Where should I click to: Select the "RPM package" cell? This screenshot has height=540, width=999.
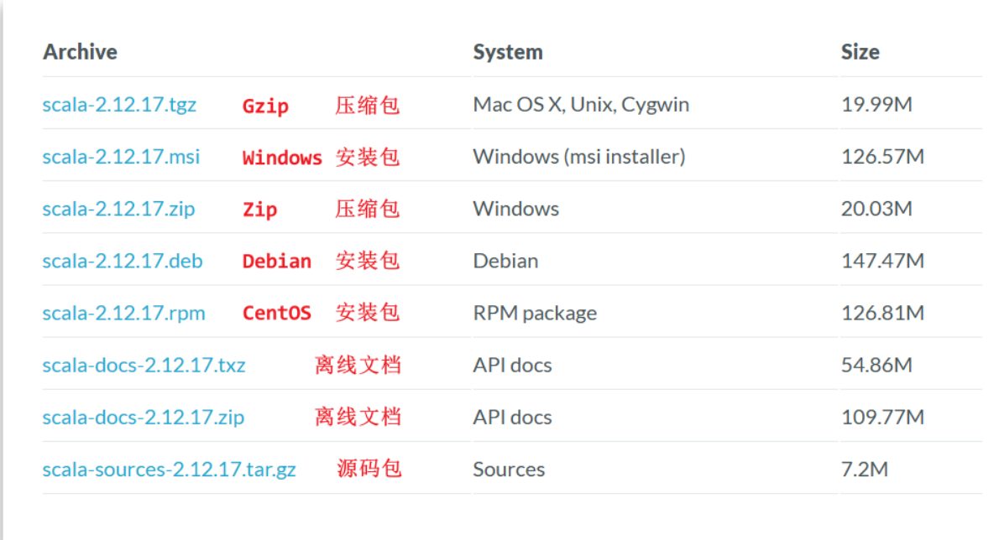(536, 313)
